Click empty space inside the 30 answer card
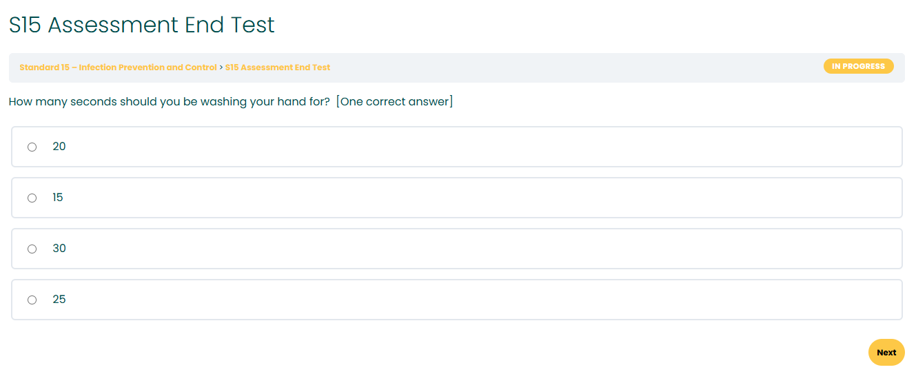916x374 pixels. [482, 249]
